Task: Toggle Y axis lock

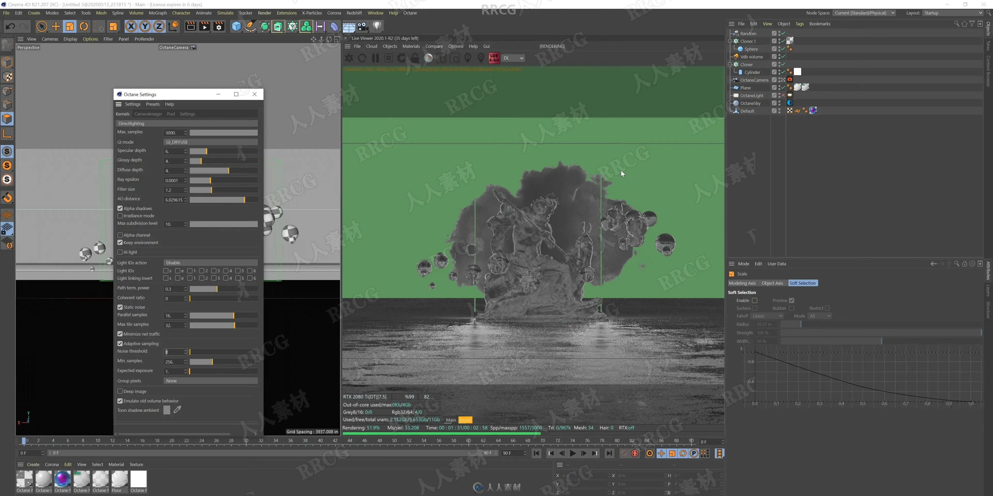Action: [x=145, y=27]
